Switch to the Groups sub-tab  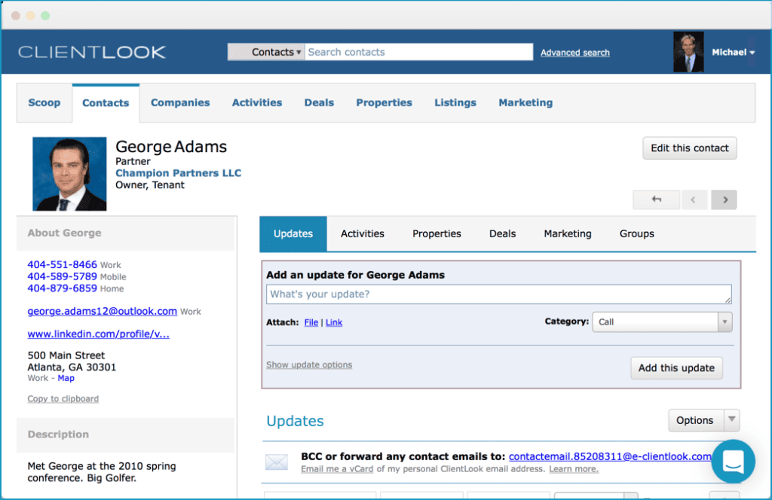[637, 234]
